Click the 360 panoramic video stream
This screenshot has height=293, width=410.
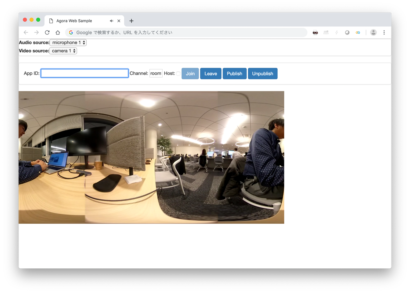point(151,157)
